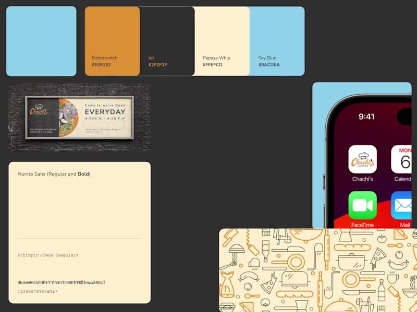
Task: Pick the Papaya Whip #FFEFCD swatch
Action: pos(222,41)
